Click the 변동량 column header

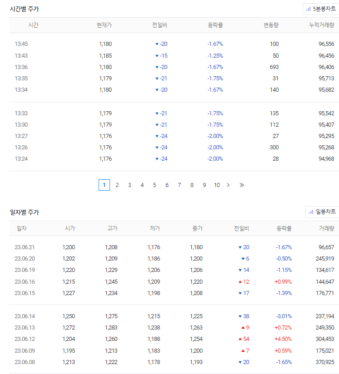(271, 25)
